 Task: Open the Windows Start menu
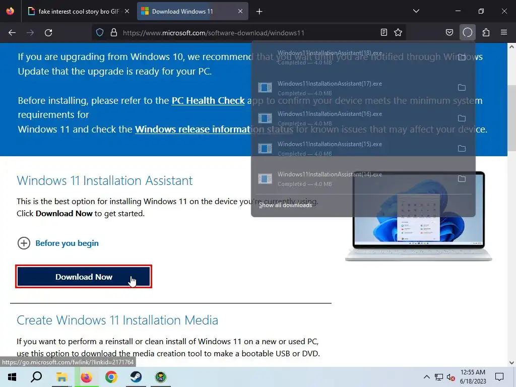[12, 377]
